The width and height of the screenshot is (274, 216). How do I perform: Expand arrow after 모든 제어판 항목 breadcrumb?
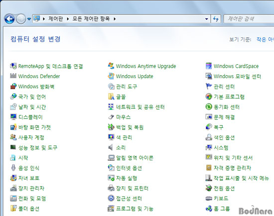(x=115, y=19)
